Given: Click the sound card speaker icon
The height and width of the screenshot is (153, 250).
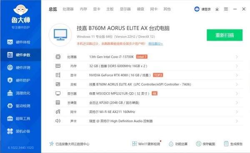Looking at the screenshot, I should (x=58, y=121).
